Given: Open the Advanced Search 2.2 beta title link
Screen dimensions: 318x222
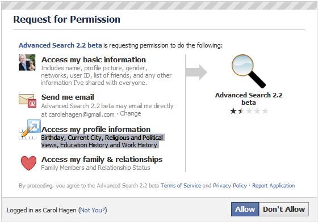Looking at the screenshot, I should tap(60, 45).
